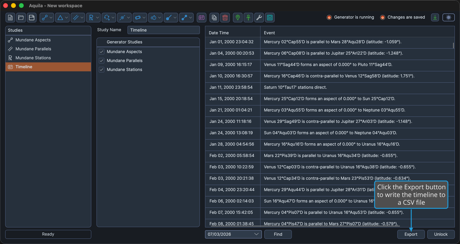
Task: Click the Ready status bar
Action: point(48,234)
